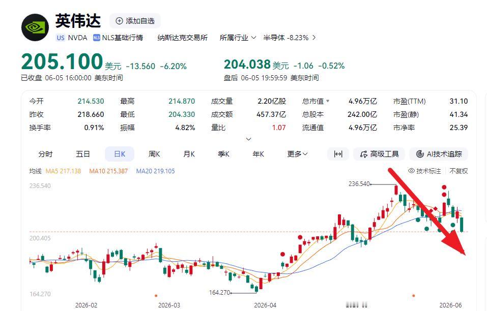Select the 月K tab
Image resolution: width=487 pixels, height=311 pixels.
click(x=189, y=154)
